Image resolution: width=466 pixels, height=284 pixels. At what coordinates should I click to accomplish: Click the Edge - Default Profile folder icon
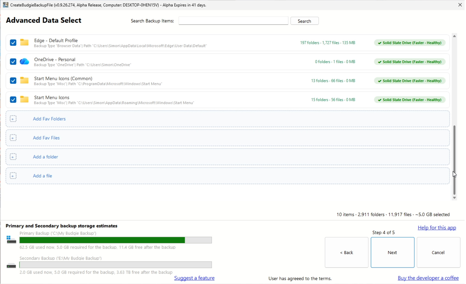tap(24, 42)
